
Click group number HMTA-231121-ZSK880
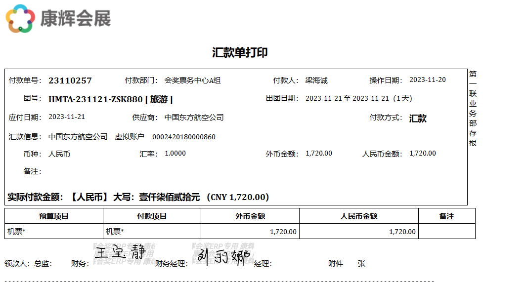click(95, 99)
